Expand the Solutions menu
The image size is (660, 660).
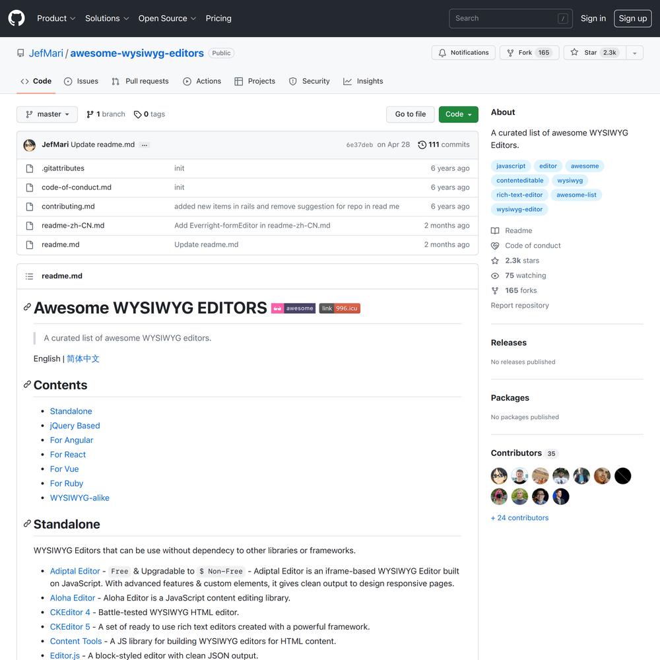[107, 18]
